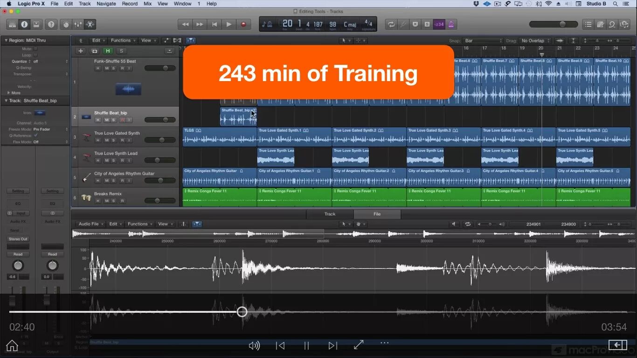
Task: Toggle the Replace mode X icon
Action: [415, 24]
